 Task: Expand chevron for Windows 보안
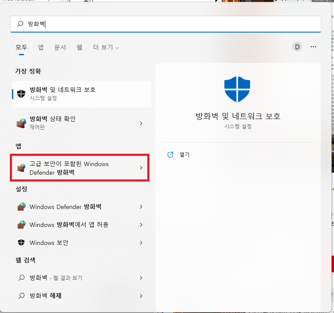141,243
